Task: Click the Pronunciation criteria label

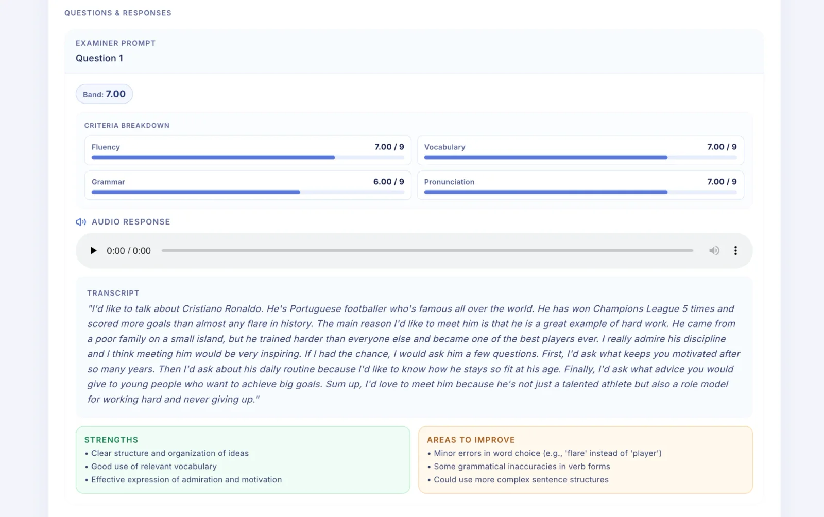Action: [449, 182]
